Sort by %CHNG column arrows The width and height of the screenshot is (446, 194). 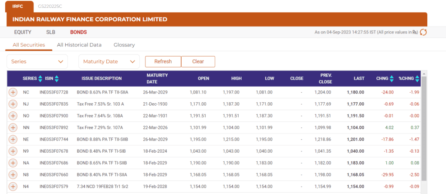(x=417, y=79)
